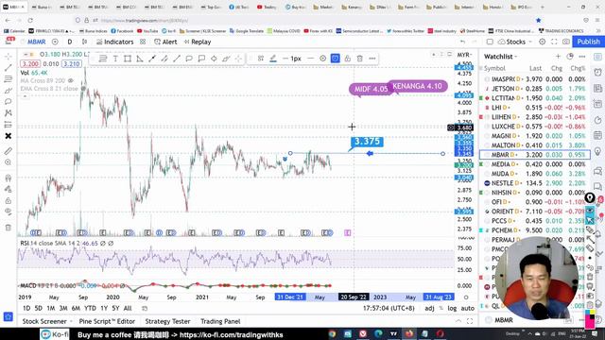Pick the rectangle tool in favorites toolbar
The width and height of the screenshot is (605, 340).
click(128, 59)
